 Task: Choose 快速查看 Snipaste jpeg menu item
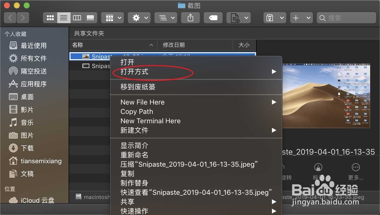point(196,192)
